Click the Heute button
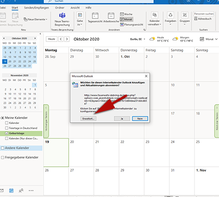Screen dimensions: 219x197 pos(51,39)
